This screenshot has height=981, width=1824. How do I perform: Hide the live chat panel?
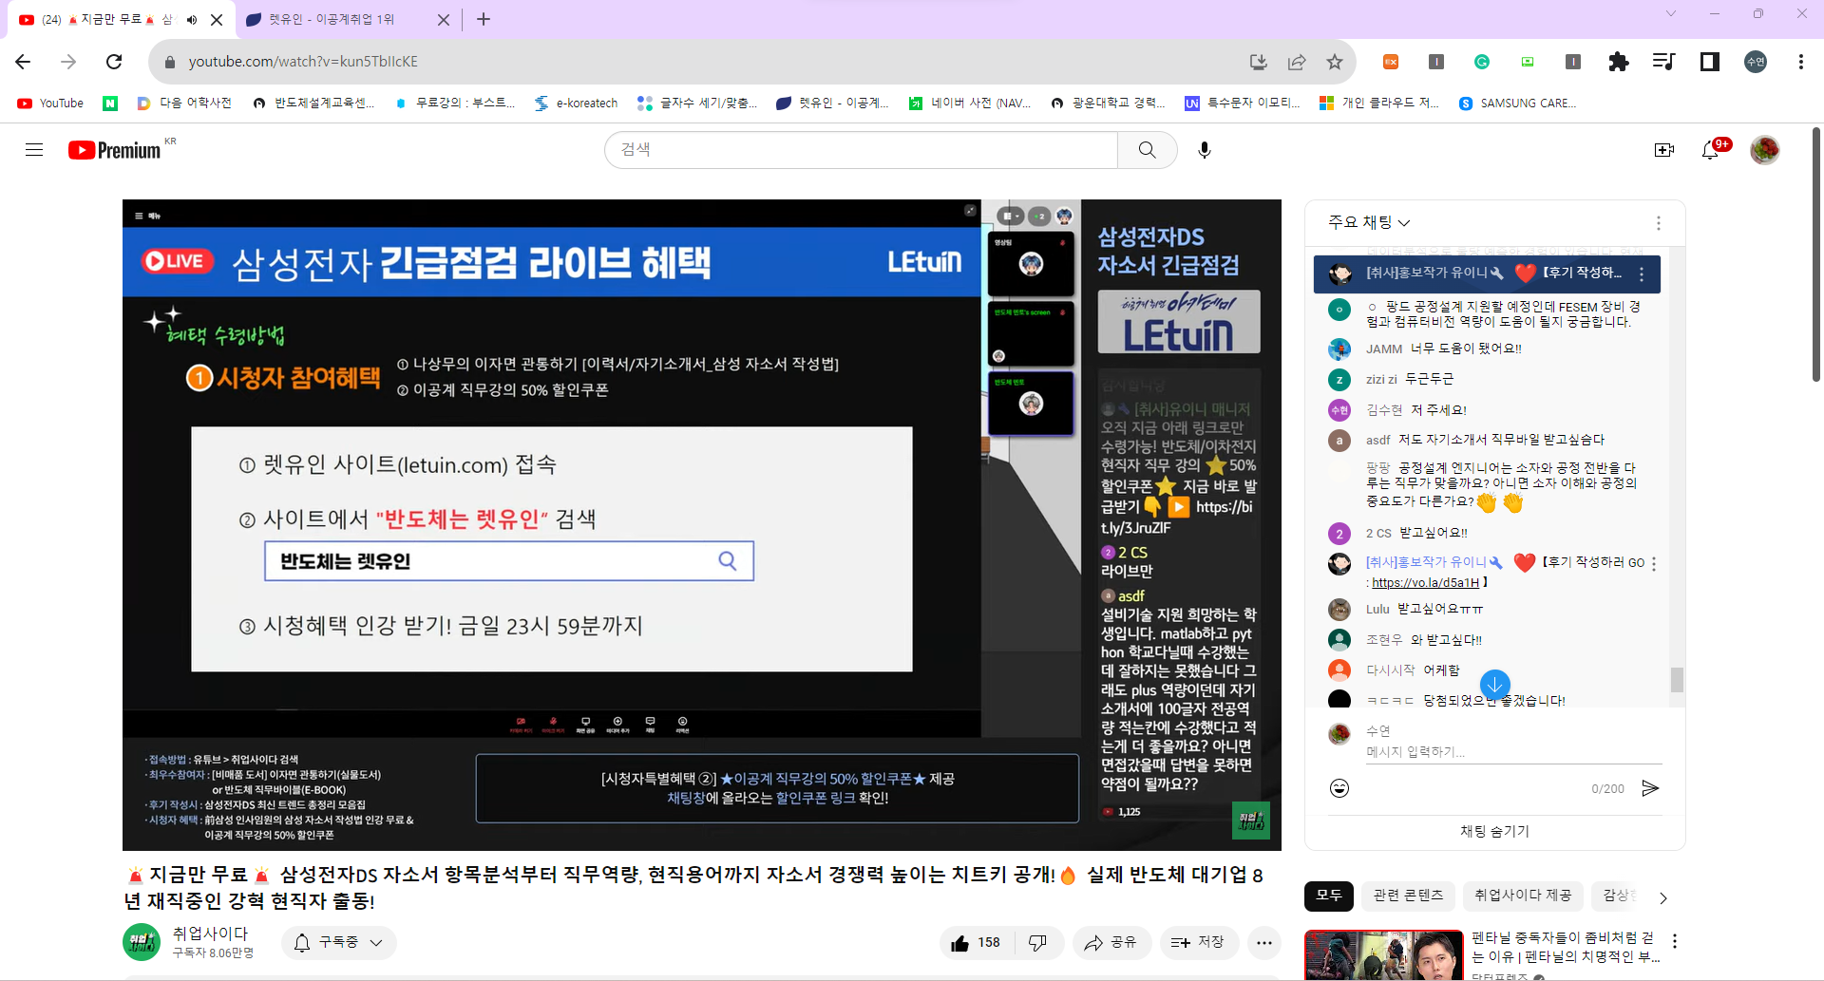(1494, 831)
